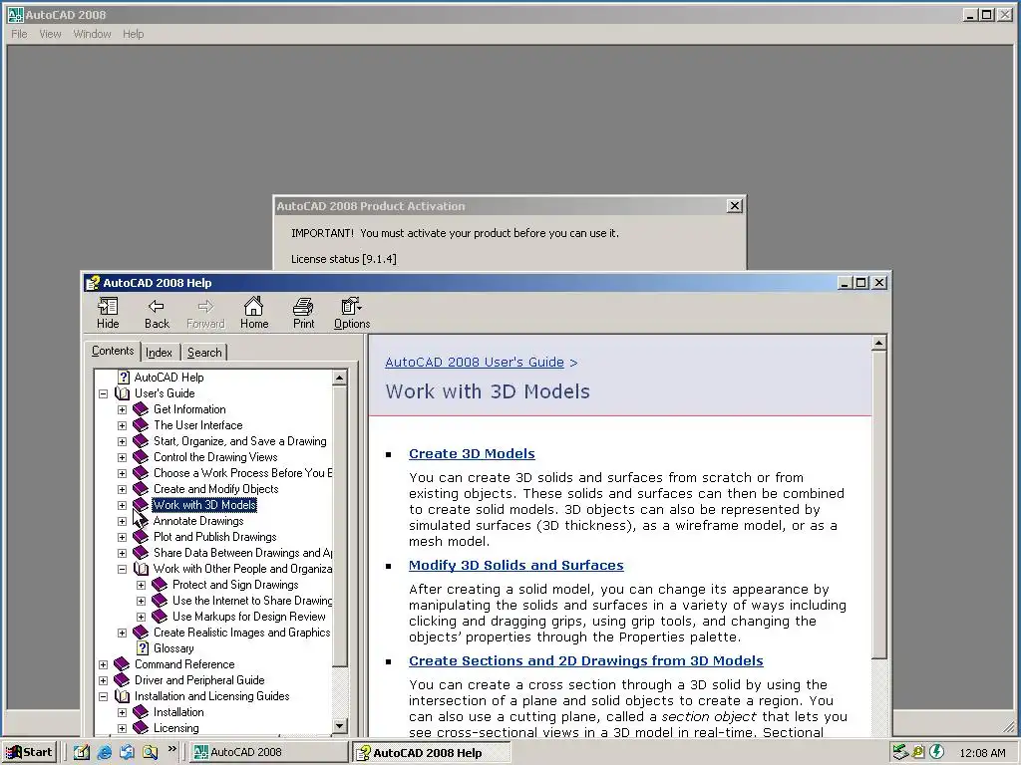This screenshot has width=1021, height=765.
Task: Open the Help menu in AutoCAD 2008
Action: (134, 34)
